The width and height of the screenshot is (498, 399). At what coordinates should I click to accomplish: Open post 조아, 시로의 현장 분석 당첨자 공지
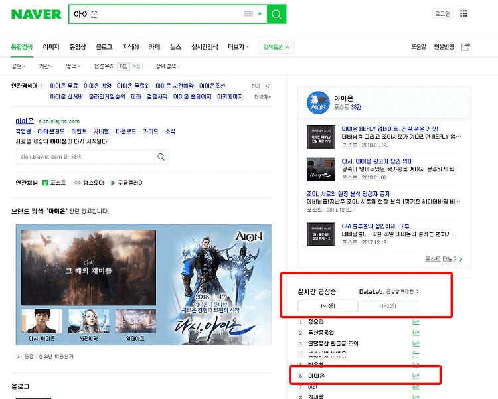point(348,194)
